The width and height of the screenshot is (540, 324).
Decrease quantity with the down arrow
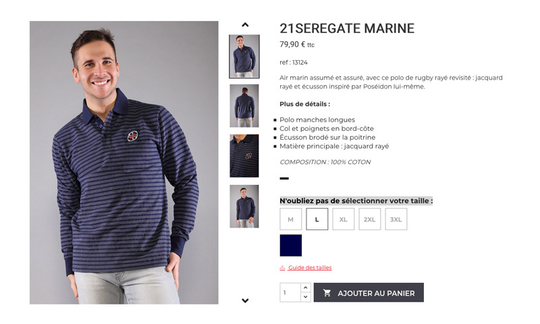click(x=306, y=297)
